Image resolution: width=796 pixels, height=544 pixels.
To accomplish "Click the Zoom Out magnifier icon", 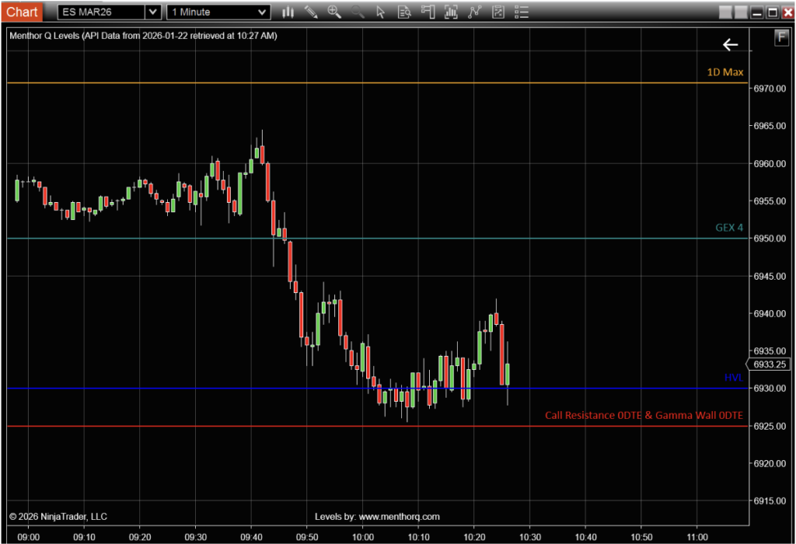I will click(358, 12).
